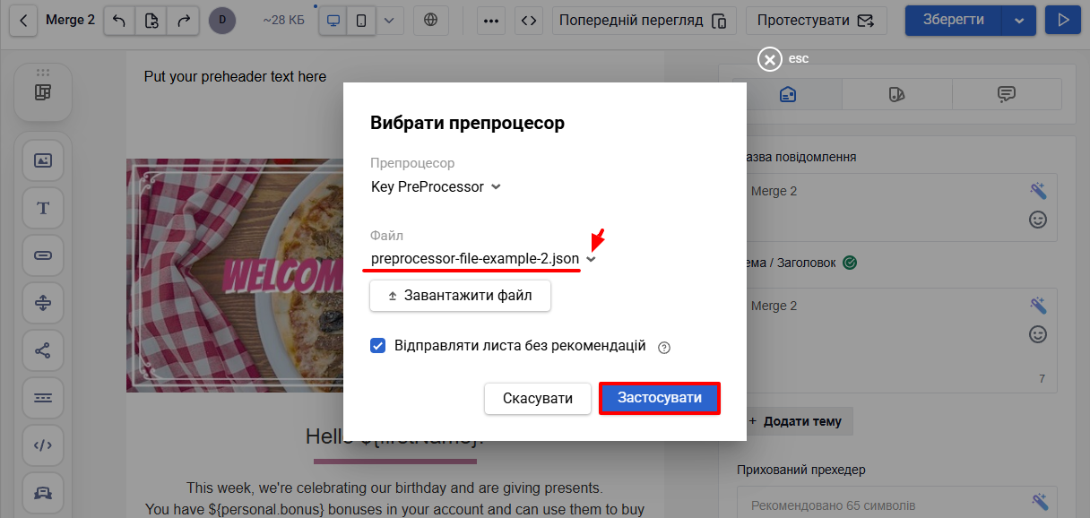Insert emoji in subject field
This screenshot has height=518, width=1090.
pyautogui.click(x=1038, y=334)
